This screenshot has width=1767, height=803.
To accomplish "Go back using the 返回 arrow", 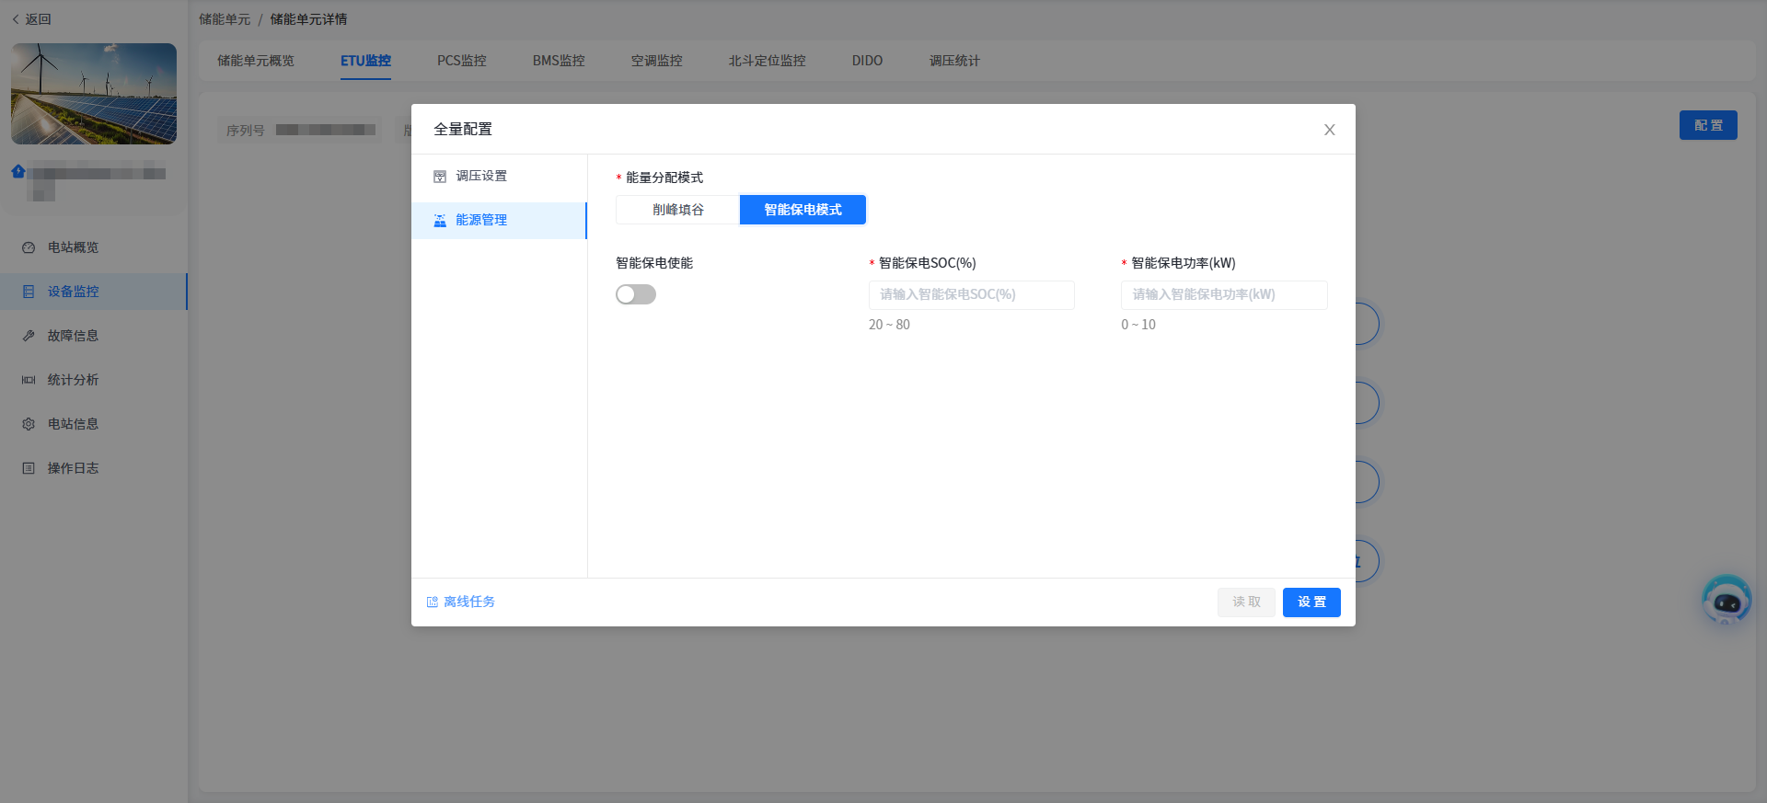I will point(31,19).
